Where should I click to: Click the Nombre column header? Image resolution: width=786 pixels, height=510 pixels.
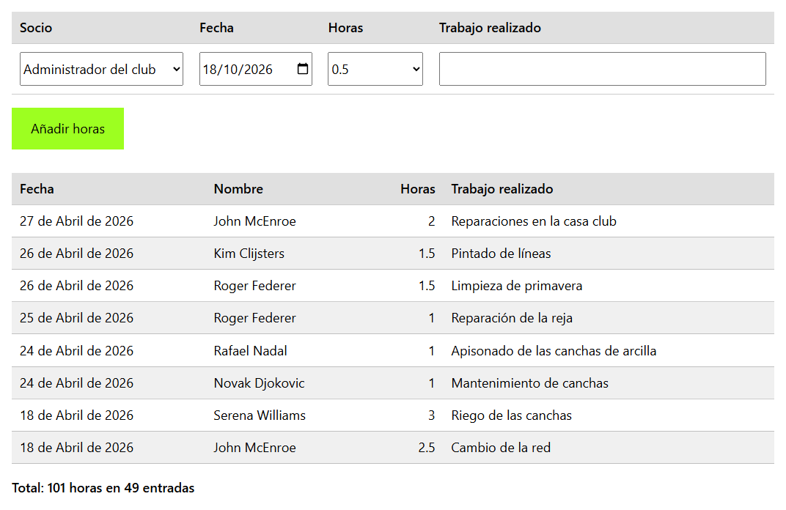coord(238,189)
